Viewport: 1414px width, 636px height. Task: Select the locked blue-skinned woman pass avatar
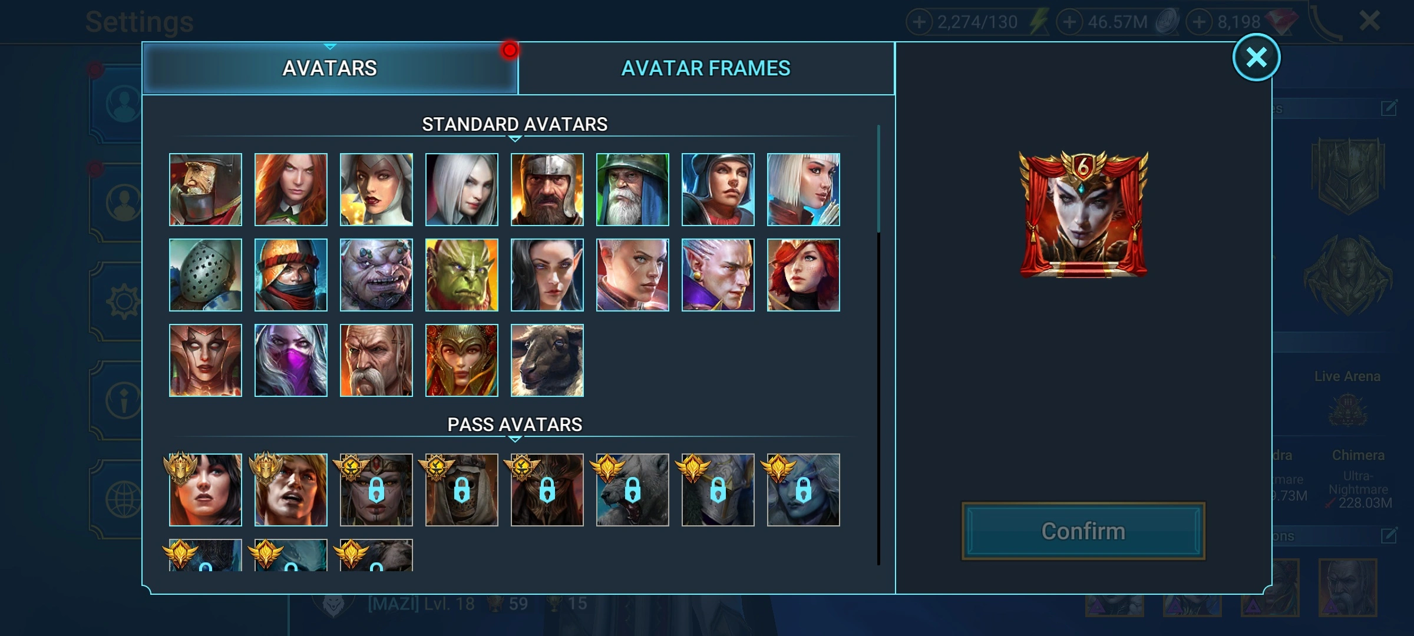[803, 490]
